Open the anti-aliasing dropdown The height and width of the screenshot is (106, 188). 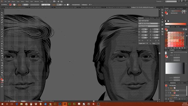tap(156, 43)
